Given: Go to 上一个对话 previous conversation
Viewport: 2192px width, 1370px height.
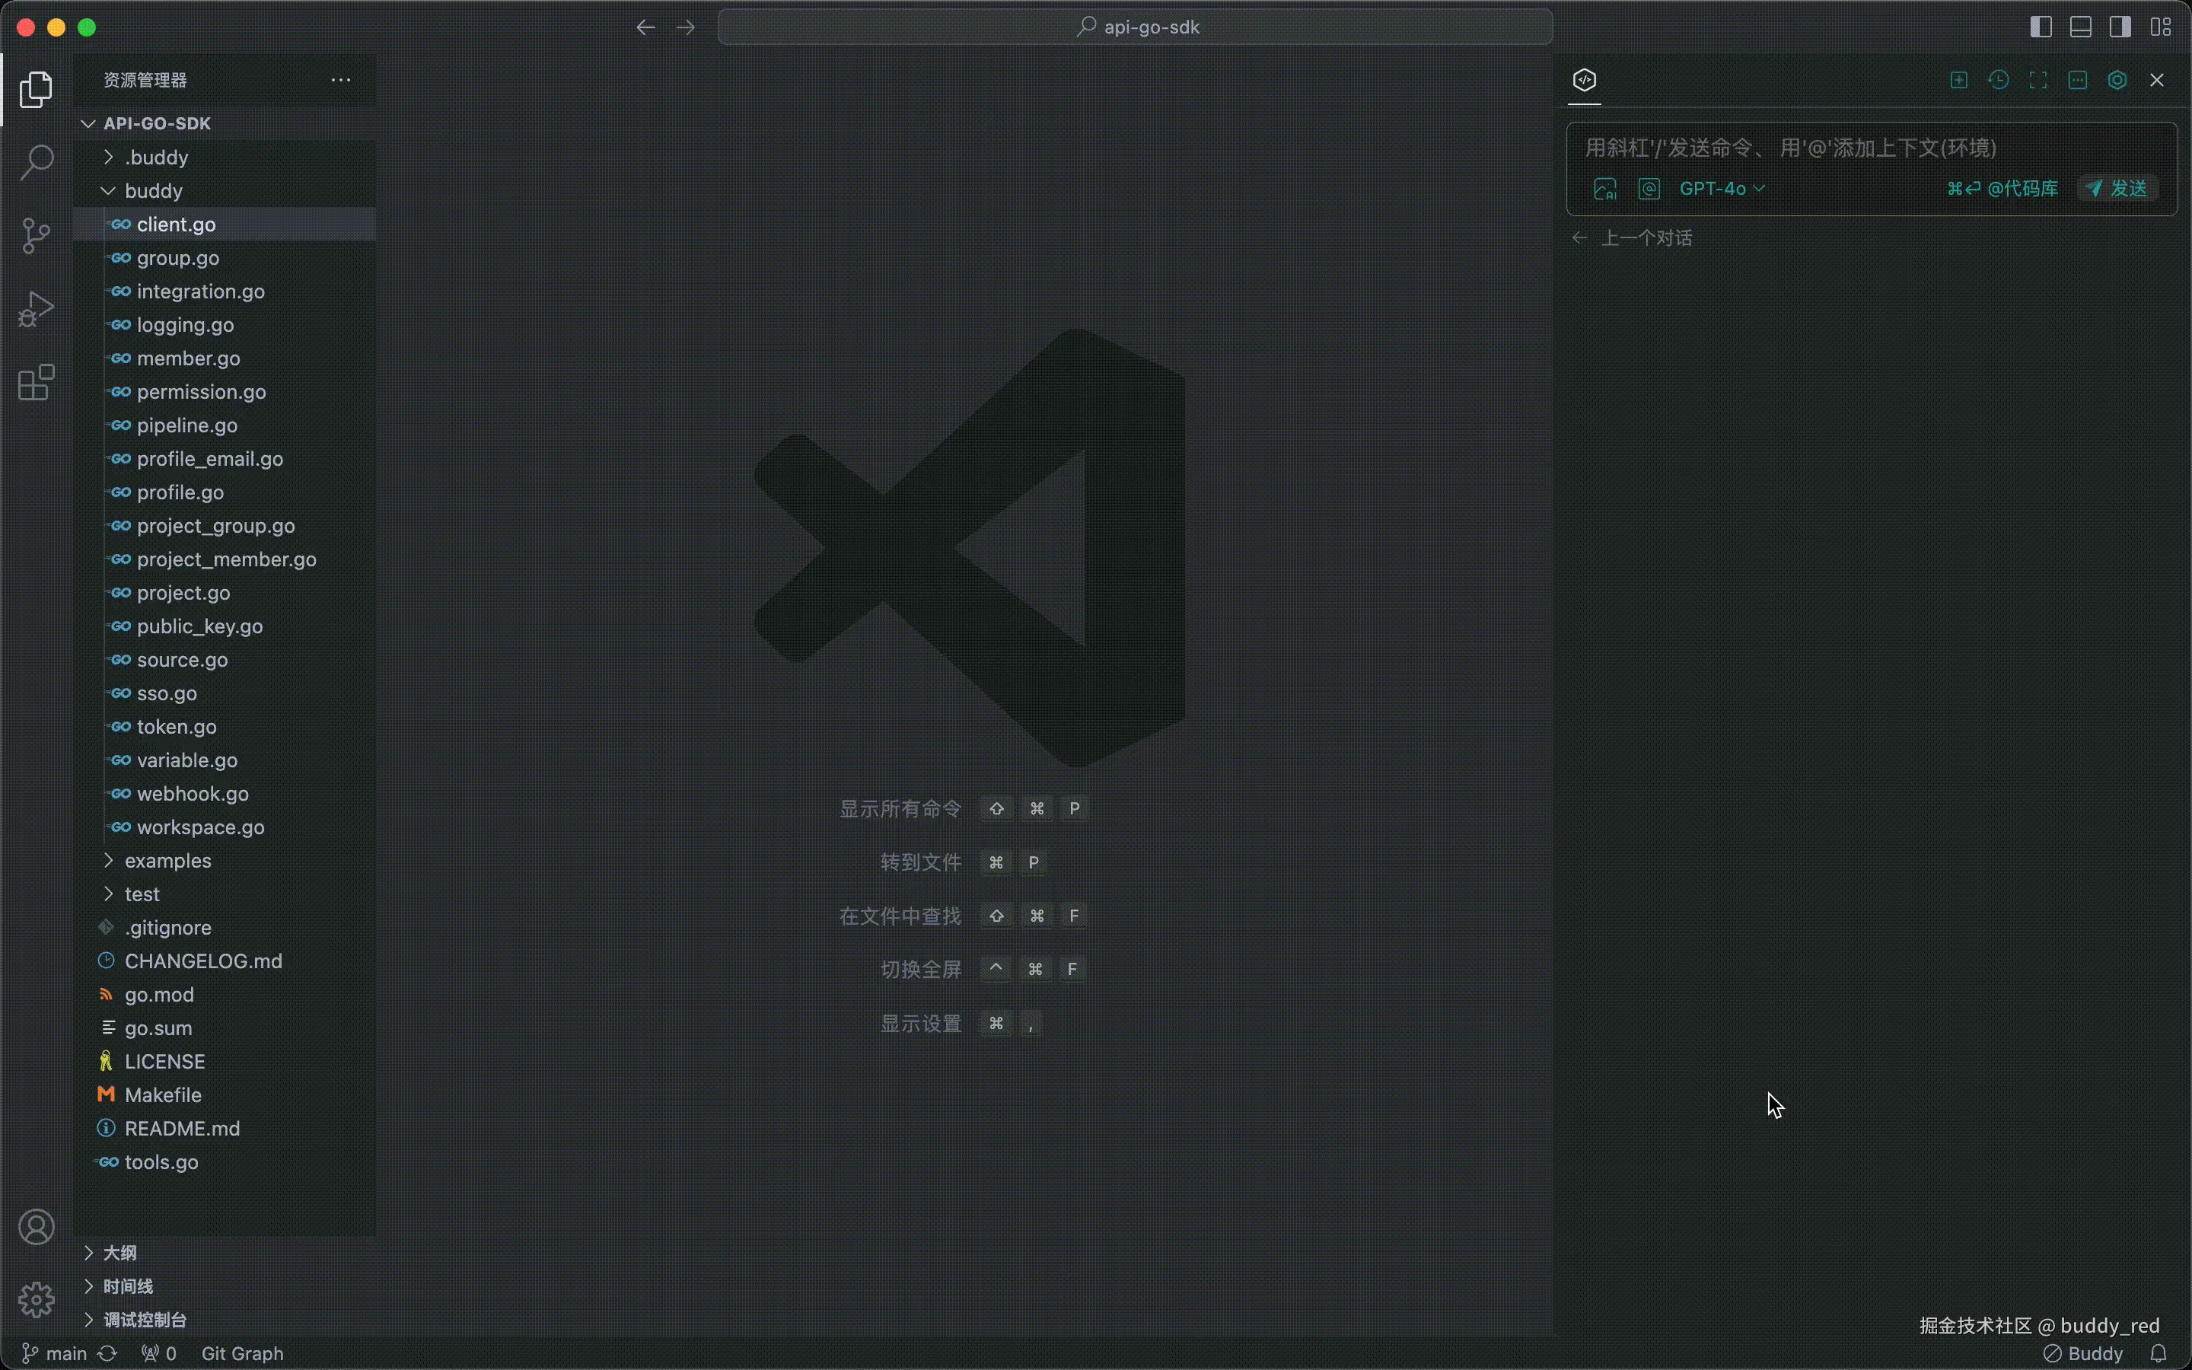Looking at the screenshot, I should (1646, 238).
